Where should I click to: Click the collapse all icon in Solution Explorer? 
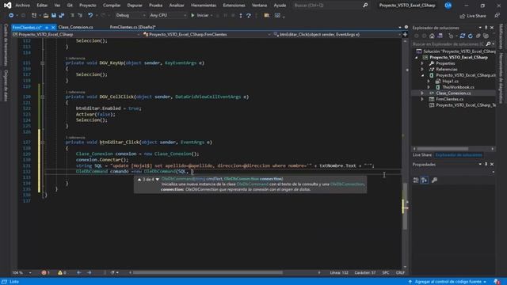[478, 36]
